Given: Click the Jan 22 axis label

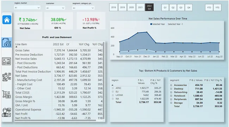Looking at the screenshot, I should click(x=156, y=57).
